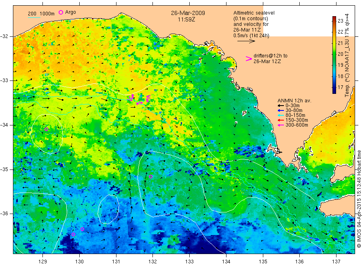Click the longitude label 134
This screenshot has height=267, width=364.
coord(226,262)
